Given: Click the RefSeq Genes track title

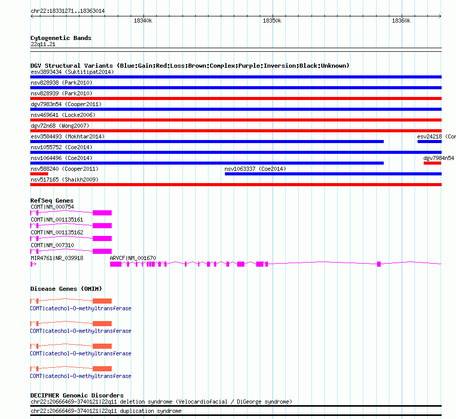Looking at the screenshot, I should click(52, 201).
